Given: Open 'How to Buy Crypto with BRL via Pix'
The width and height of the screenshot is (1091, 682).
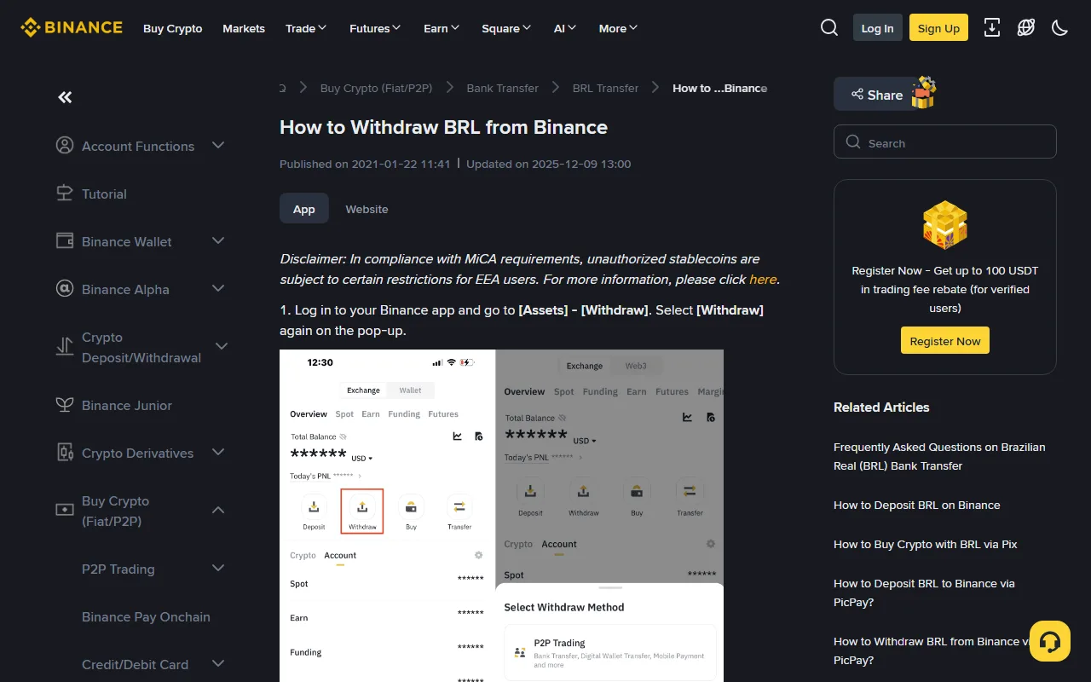Looking at the screenshot, I should click(x=926, y=544).
